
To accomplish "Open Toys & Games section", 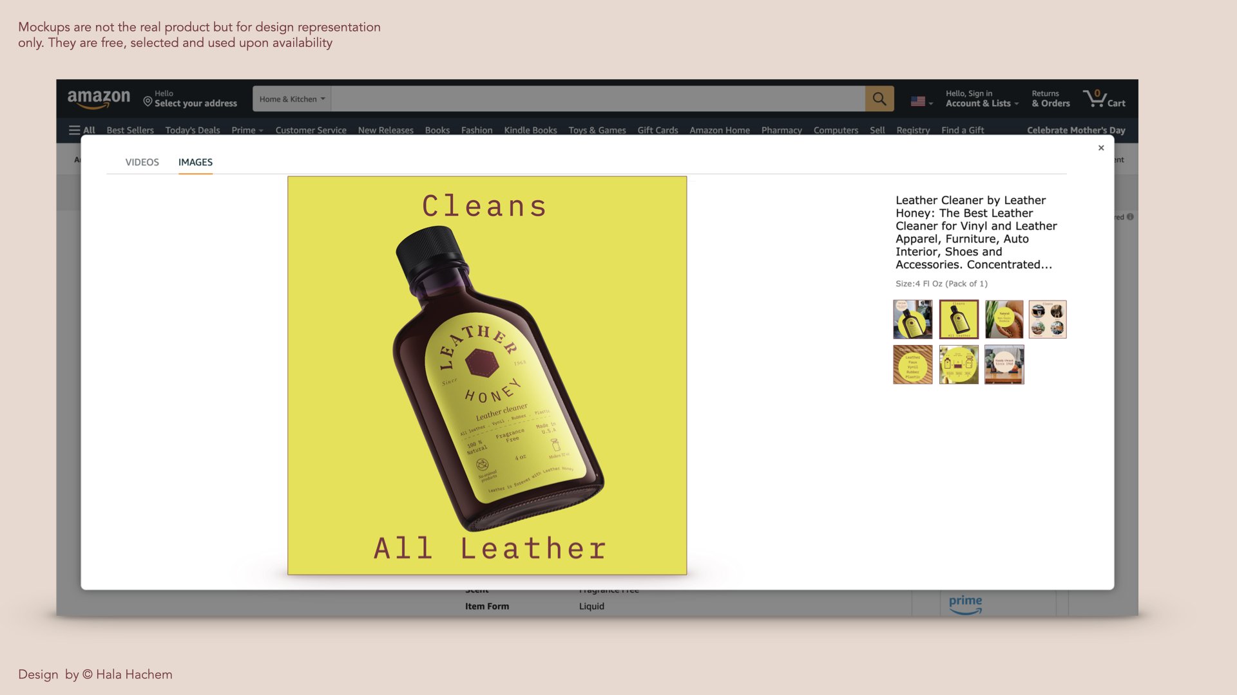I will [x=597, y=130].
